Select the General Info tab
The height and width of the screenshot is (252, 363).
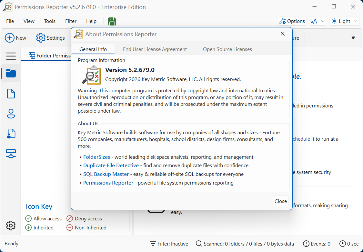coord(93,49)
